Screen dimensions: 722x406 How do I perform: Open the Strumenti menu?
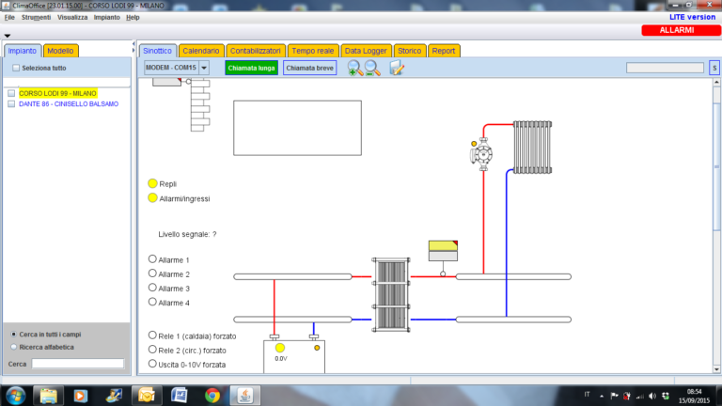pyautogui.click(x=36, y=17)
